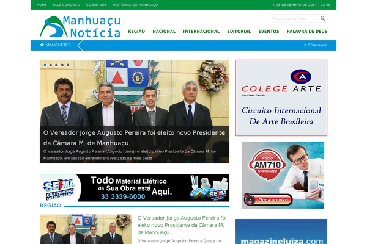
Task: Open the Região section
Action: click(136, 32)
